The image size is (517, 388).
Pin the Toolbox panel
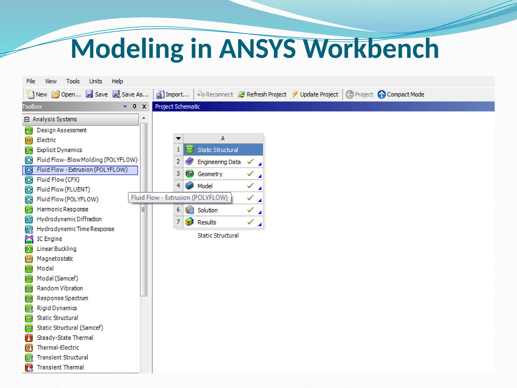[135, 106]
